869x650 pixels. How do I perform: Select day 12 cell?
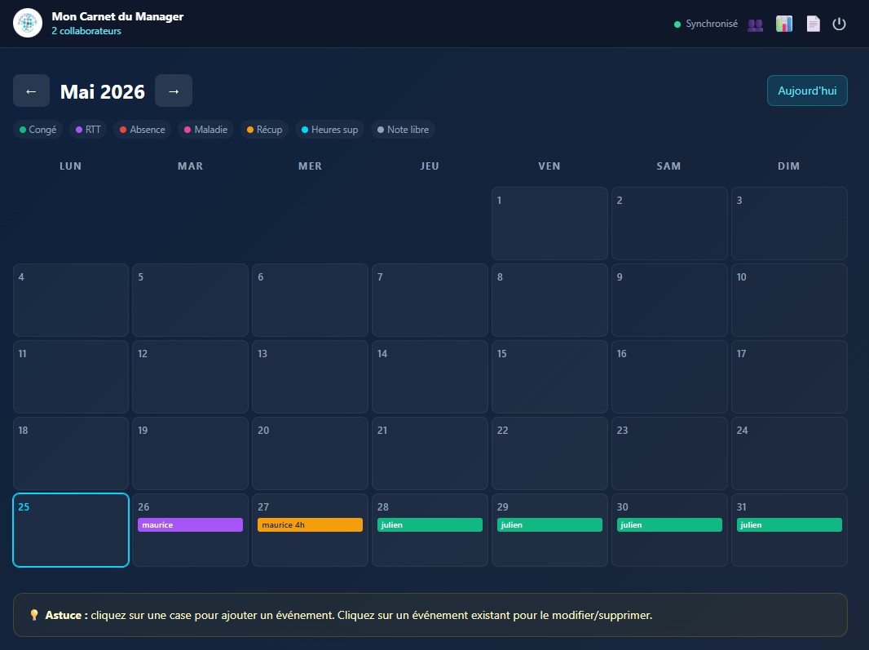click(190, 377)
